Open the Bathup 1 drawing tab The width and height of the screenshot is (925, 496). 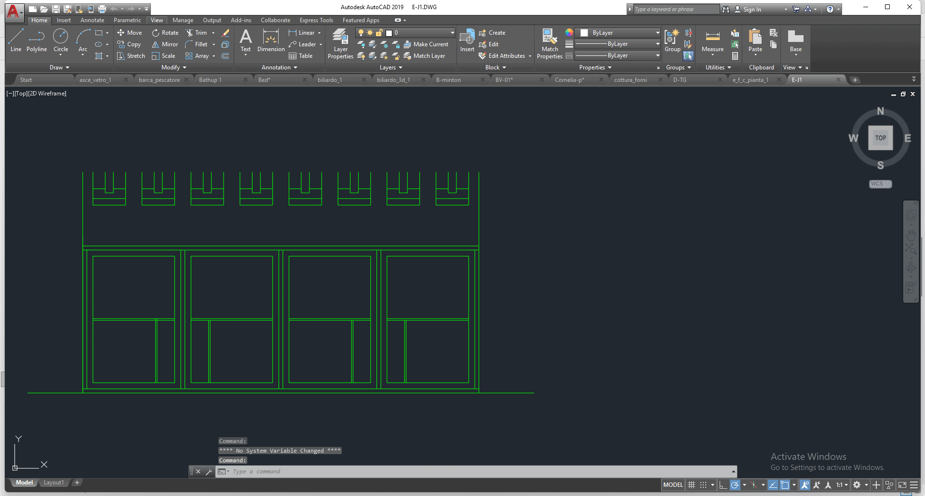[x=210, y=80]
